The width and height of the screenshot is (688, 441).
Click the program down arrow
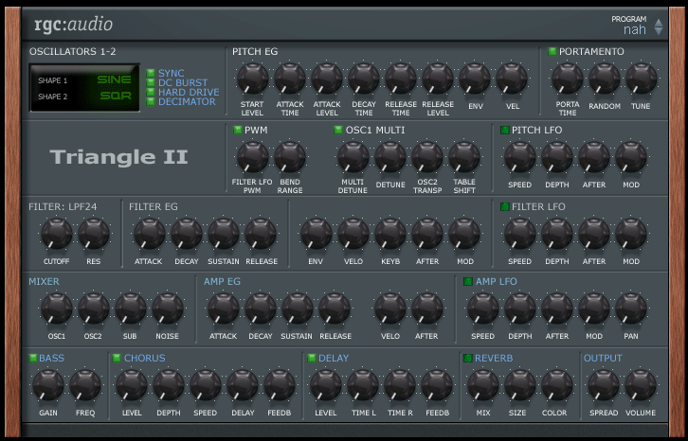tap(659, 31)
